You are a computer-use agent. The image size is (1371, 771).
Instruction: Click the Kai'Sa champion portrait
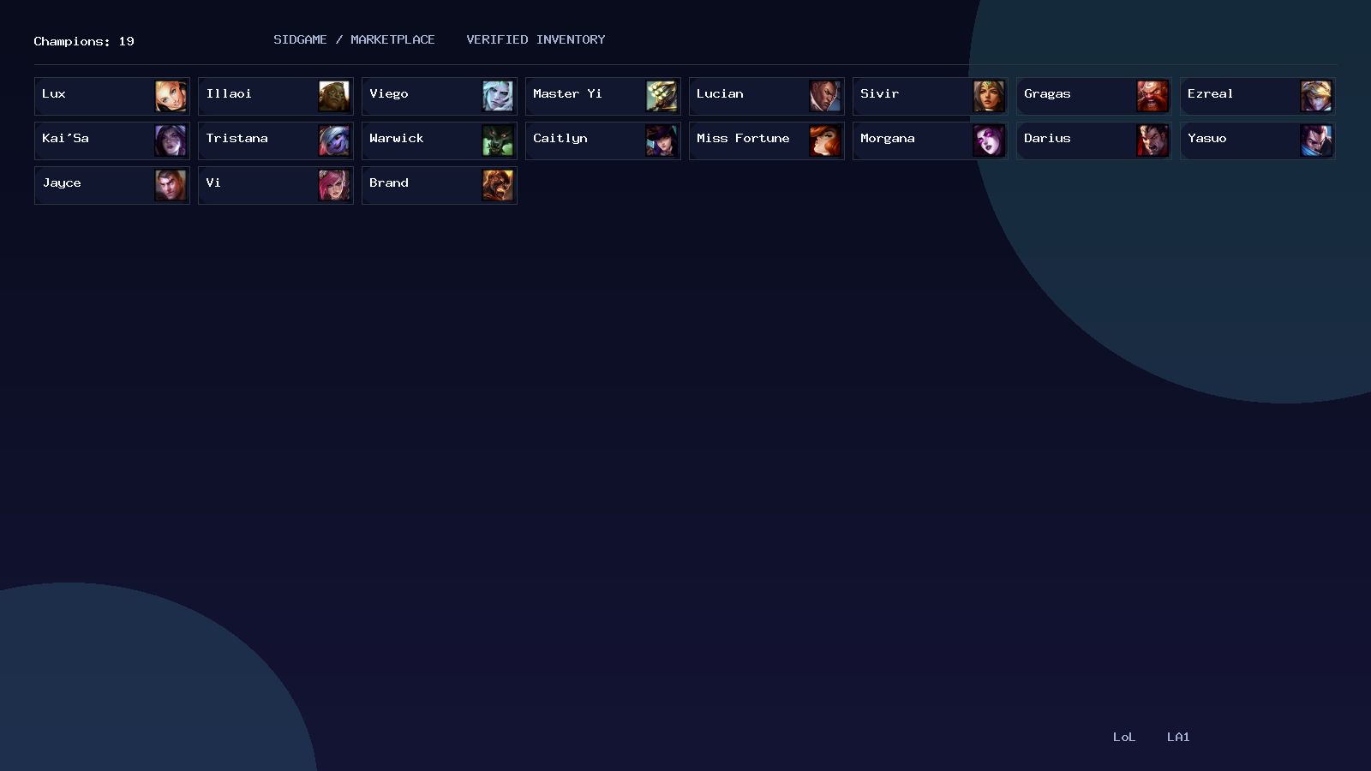tap(171, 140)
